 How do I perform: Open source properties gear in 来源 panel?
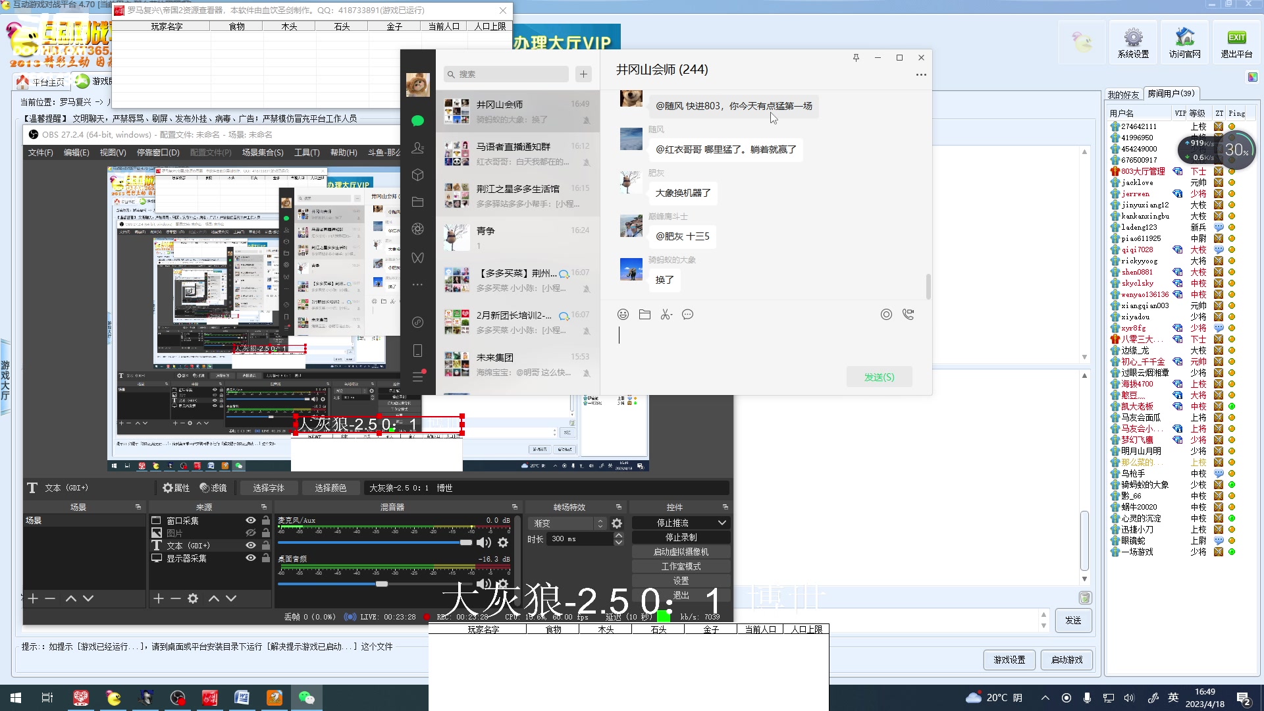[x=193, y=598]
